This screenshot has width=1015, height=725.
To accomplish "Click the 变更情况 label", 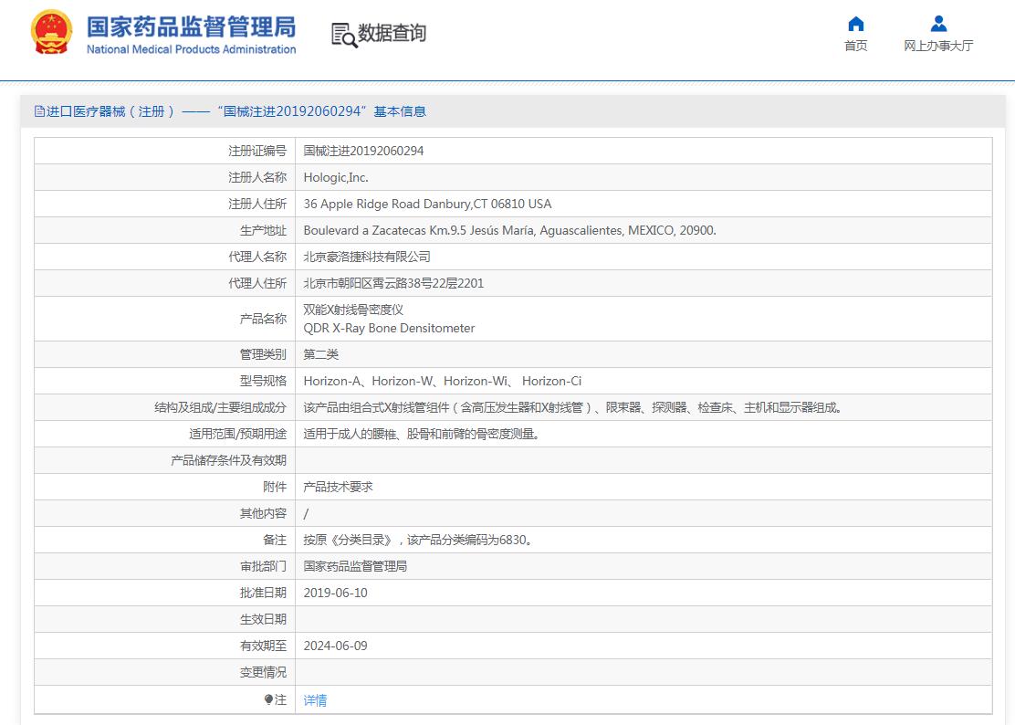I will point(263,673).
